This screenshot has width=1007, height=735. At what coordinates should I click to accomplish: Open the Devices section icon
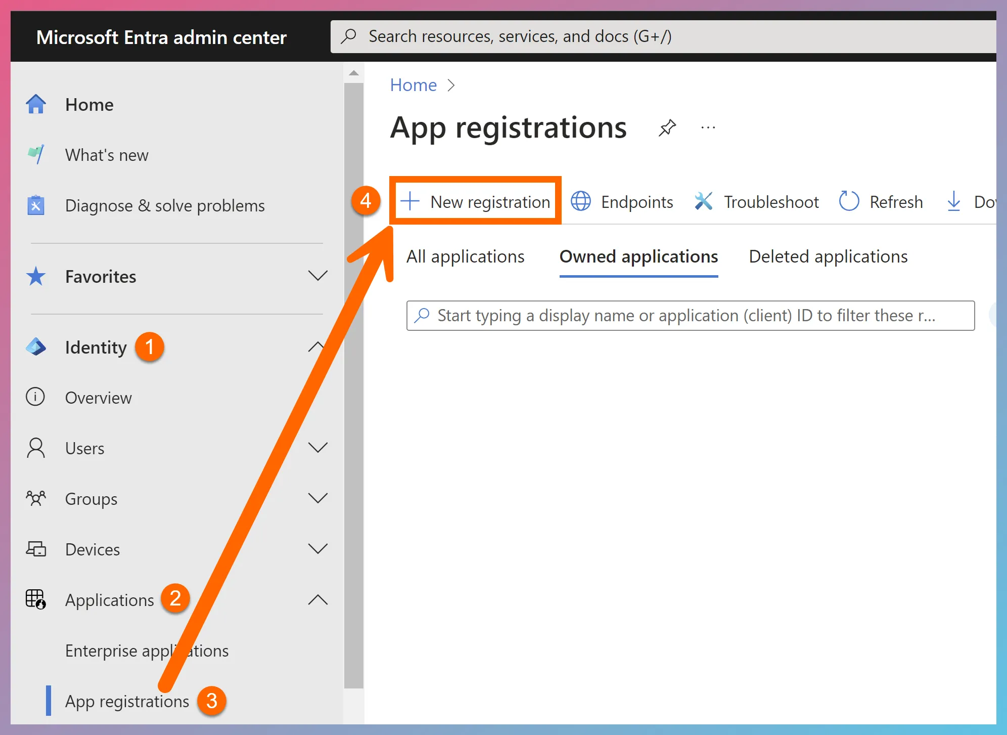[35, 549]
